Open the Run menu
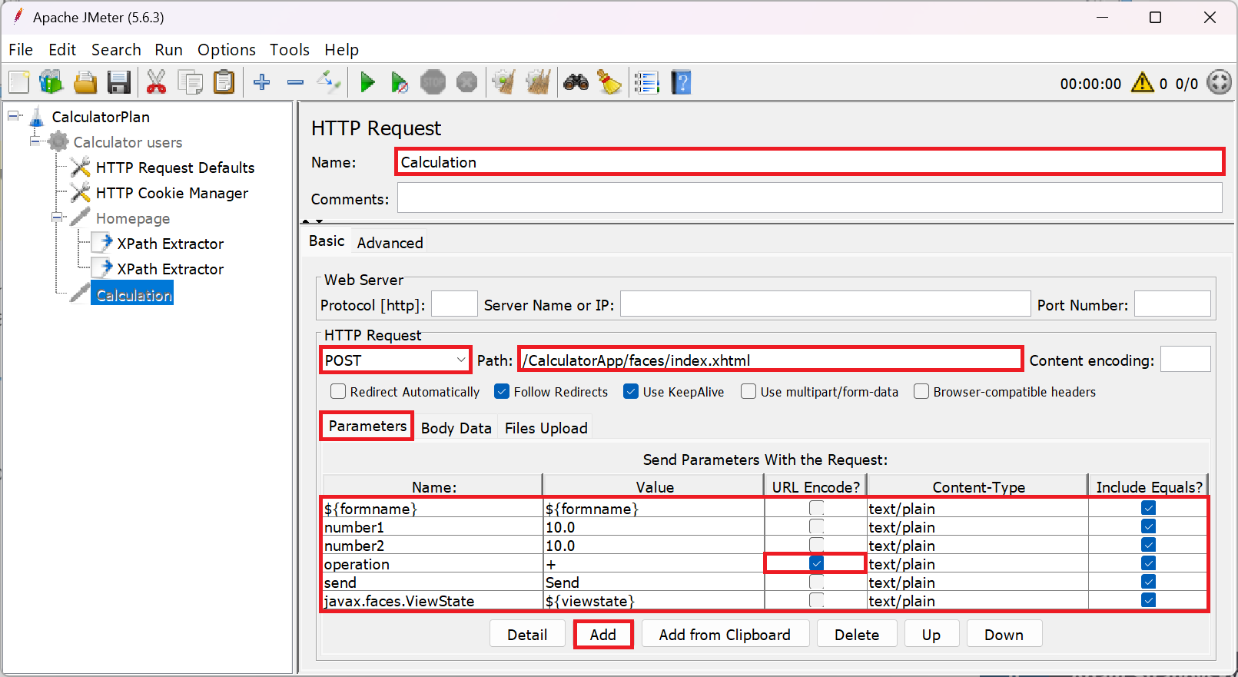This screenshot has width=1238, height=677. pos(168,50)
